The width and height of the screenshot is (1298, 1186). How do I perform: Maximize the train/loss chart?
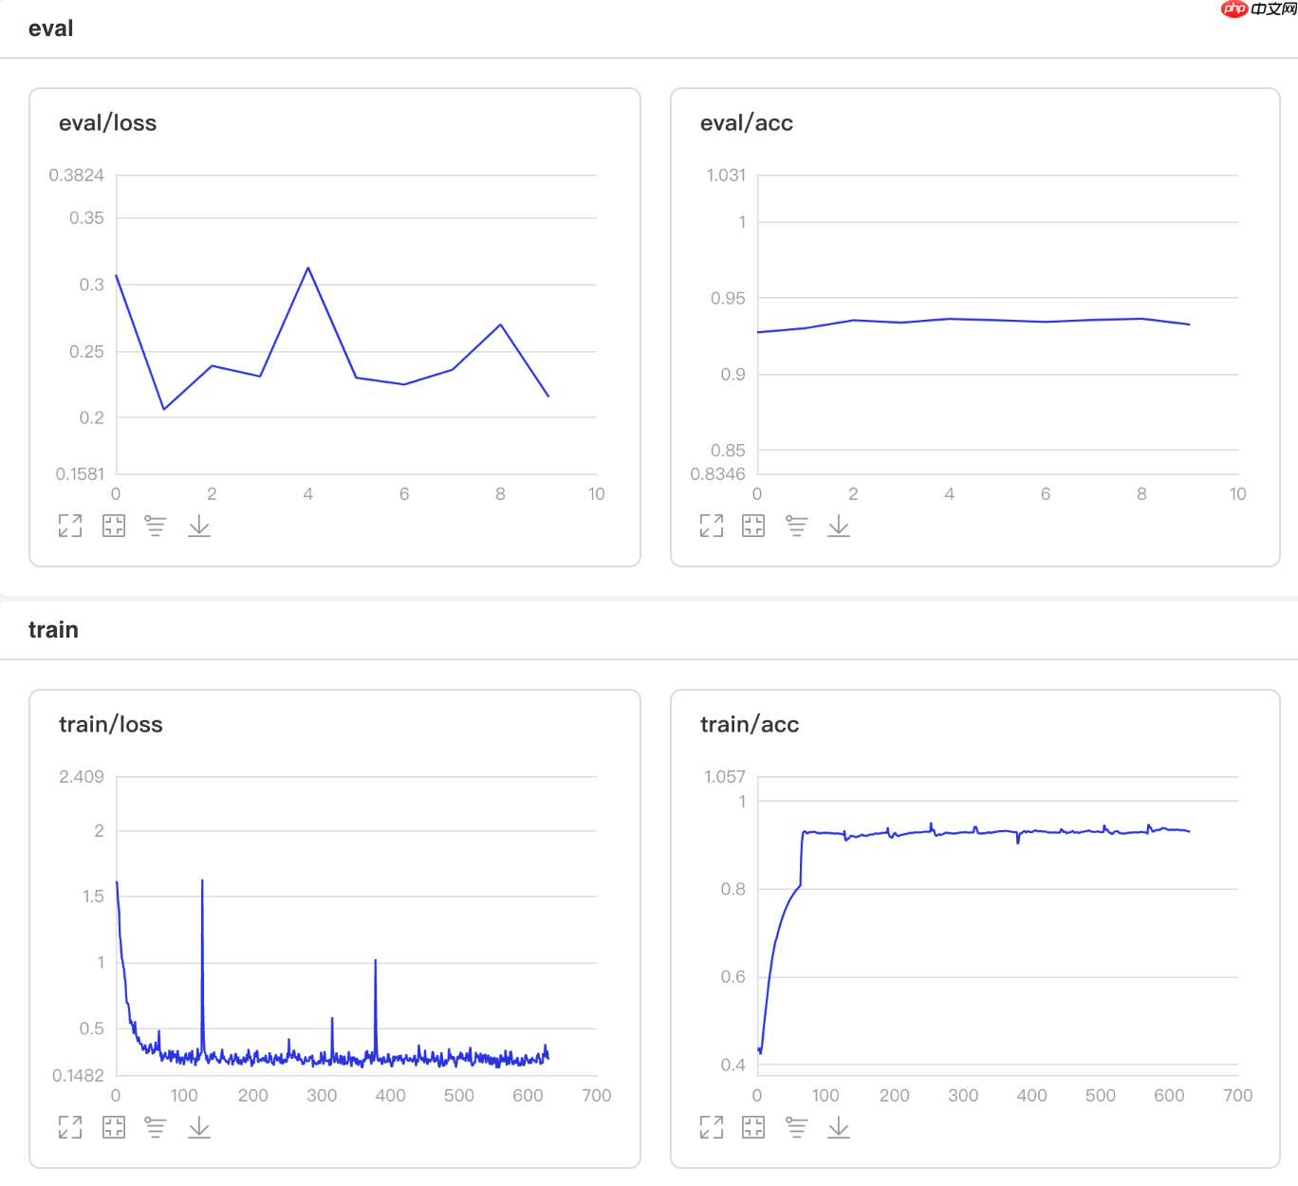(70, 1127)
